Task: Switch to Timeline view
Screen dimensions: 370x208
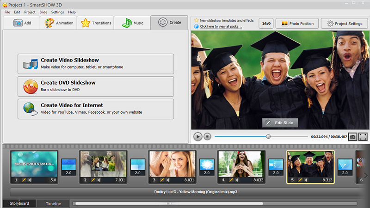Action: 53,203
